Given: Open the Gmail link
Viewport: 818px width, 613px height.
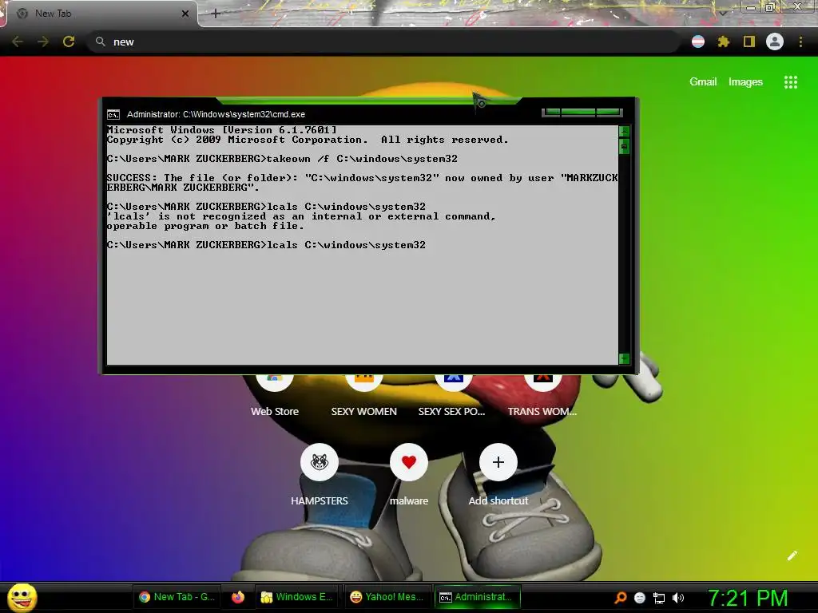Looking at the screenshot, I should click(x=703, y=82).
